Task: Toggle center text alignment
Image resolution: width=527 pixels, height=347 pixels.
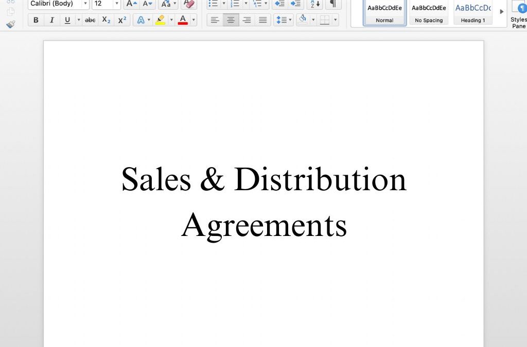Action: [231, 20]
